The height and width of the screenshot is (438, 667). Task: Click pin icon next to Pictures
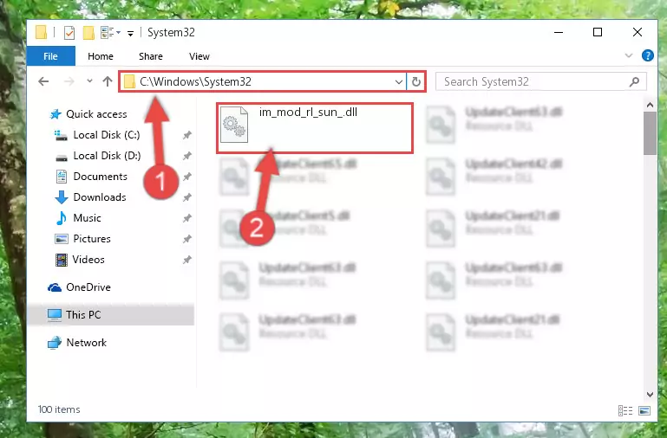(187, 239)
